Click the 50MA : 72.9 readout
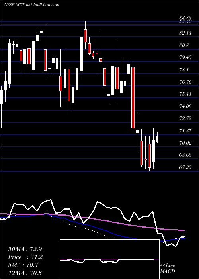This screenshot has width=199, height=279. [x=25, y=249]
